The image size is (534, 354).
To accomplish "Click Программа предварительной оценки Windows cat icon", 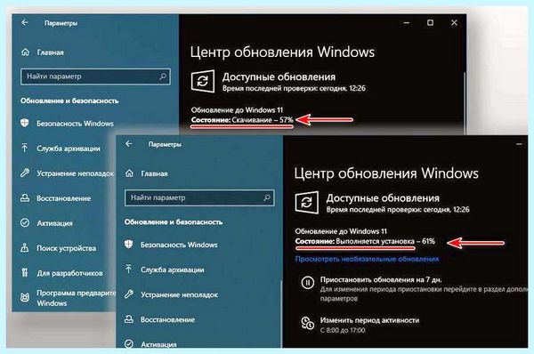I will [x=25, y=298].
